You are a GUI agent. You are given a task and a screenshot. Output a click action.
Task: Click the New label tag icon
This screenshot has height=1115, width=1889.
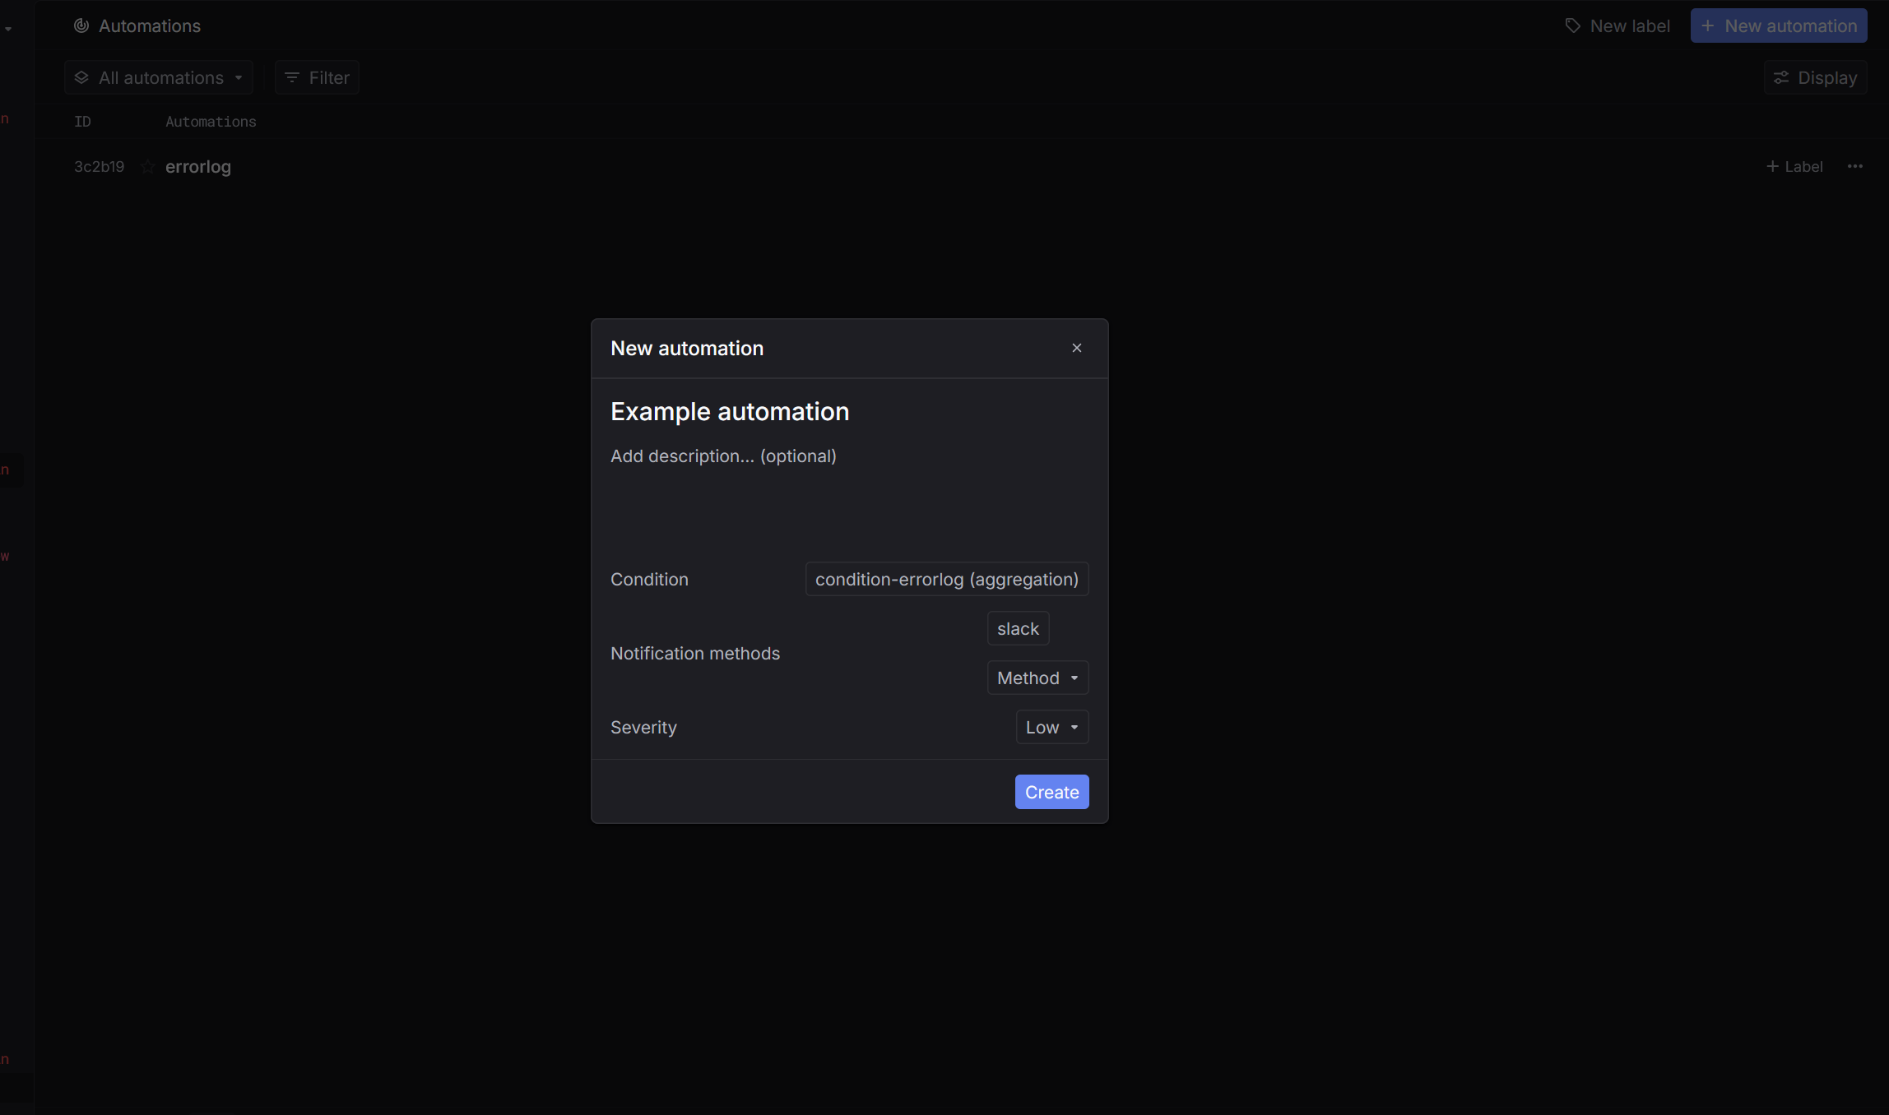[x=1572, y=25]
